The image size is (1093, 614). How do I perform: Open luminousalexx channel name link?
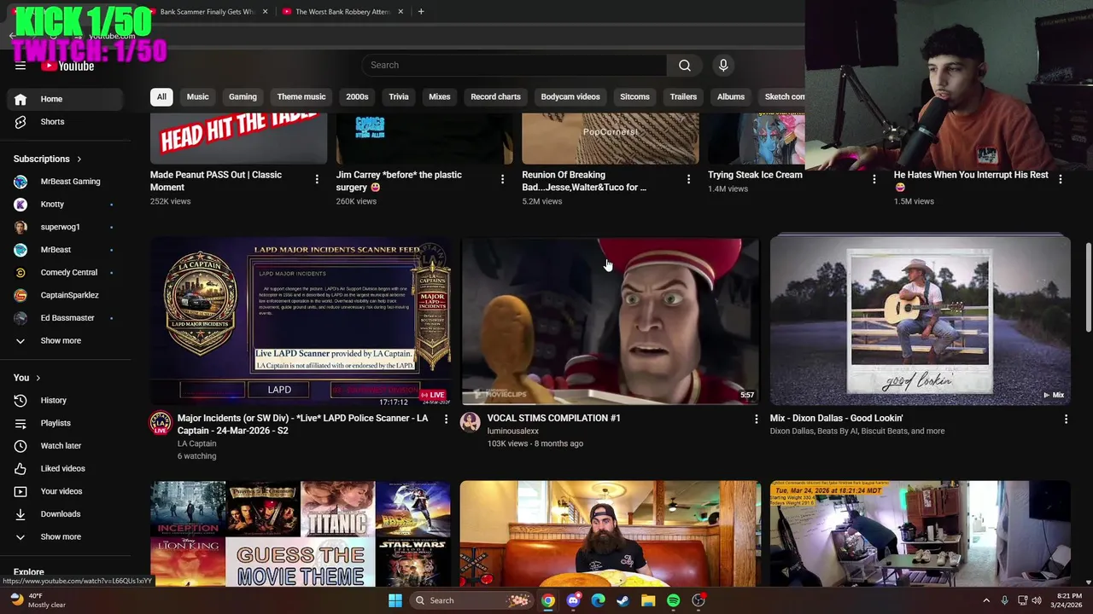point(513,432)
